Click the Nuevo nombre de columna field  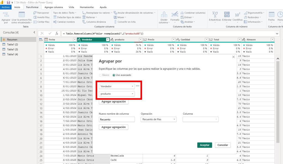(117, 119)
